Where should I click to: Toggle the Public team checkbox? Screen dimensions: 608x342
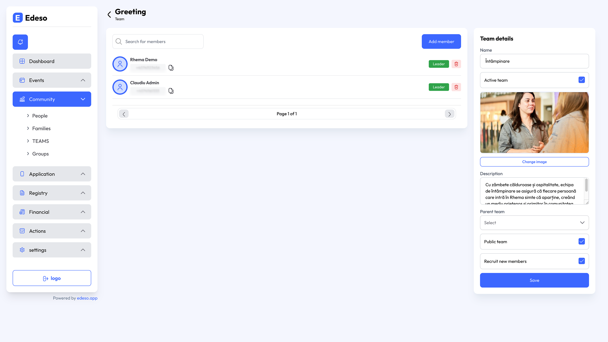coord(581,241)
